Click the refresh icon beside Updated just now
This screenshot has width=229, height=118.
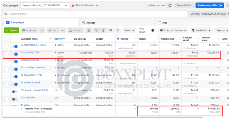170,5
